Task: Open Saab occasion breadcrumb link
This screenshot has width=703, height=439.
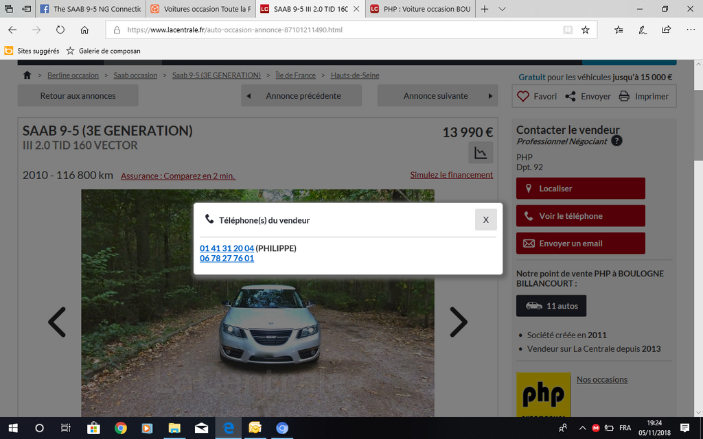Action: [135, 75]
